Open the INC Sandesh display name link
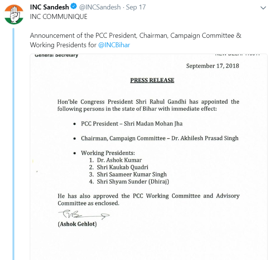 coord(49,7)
